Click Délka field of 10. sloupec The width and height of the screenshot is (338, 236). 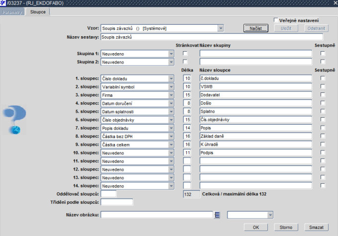point(187,153)
